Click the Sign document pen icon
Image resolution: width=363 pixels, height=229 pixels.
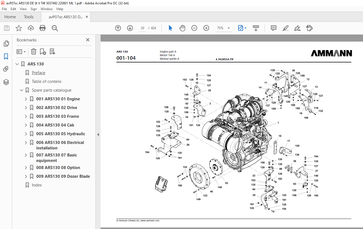coord(297,28)
